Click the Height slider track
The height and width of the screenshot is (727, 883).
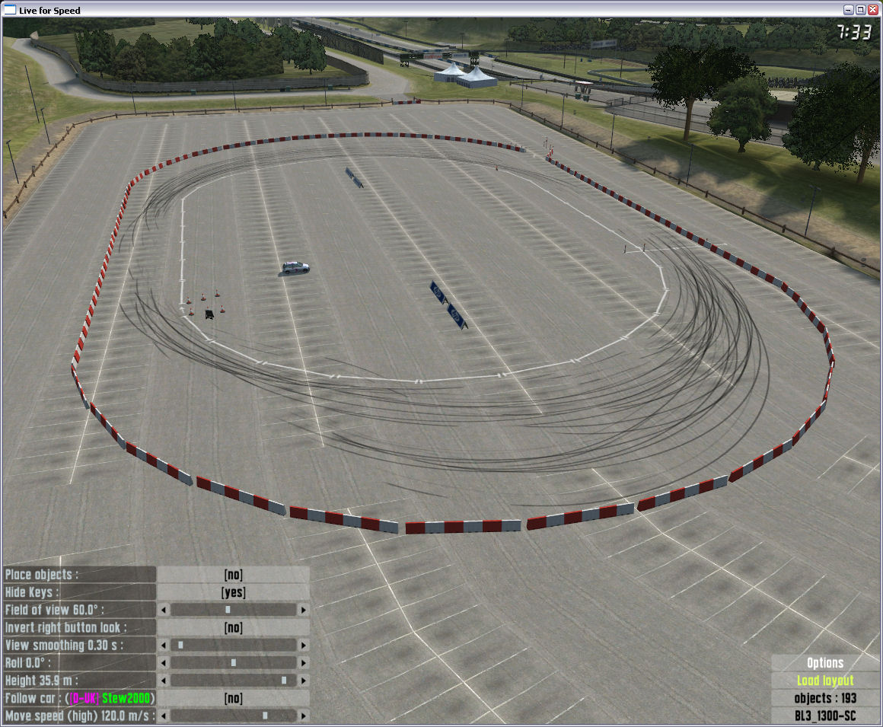point(234,681)
